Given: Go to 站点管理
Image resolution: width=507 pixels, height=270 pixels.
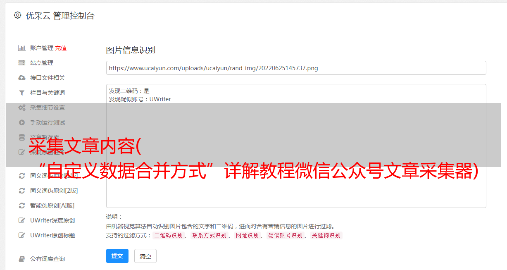Looking at the screenshot, I should tap(42, 63).
